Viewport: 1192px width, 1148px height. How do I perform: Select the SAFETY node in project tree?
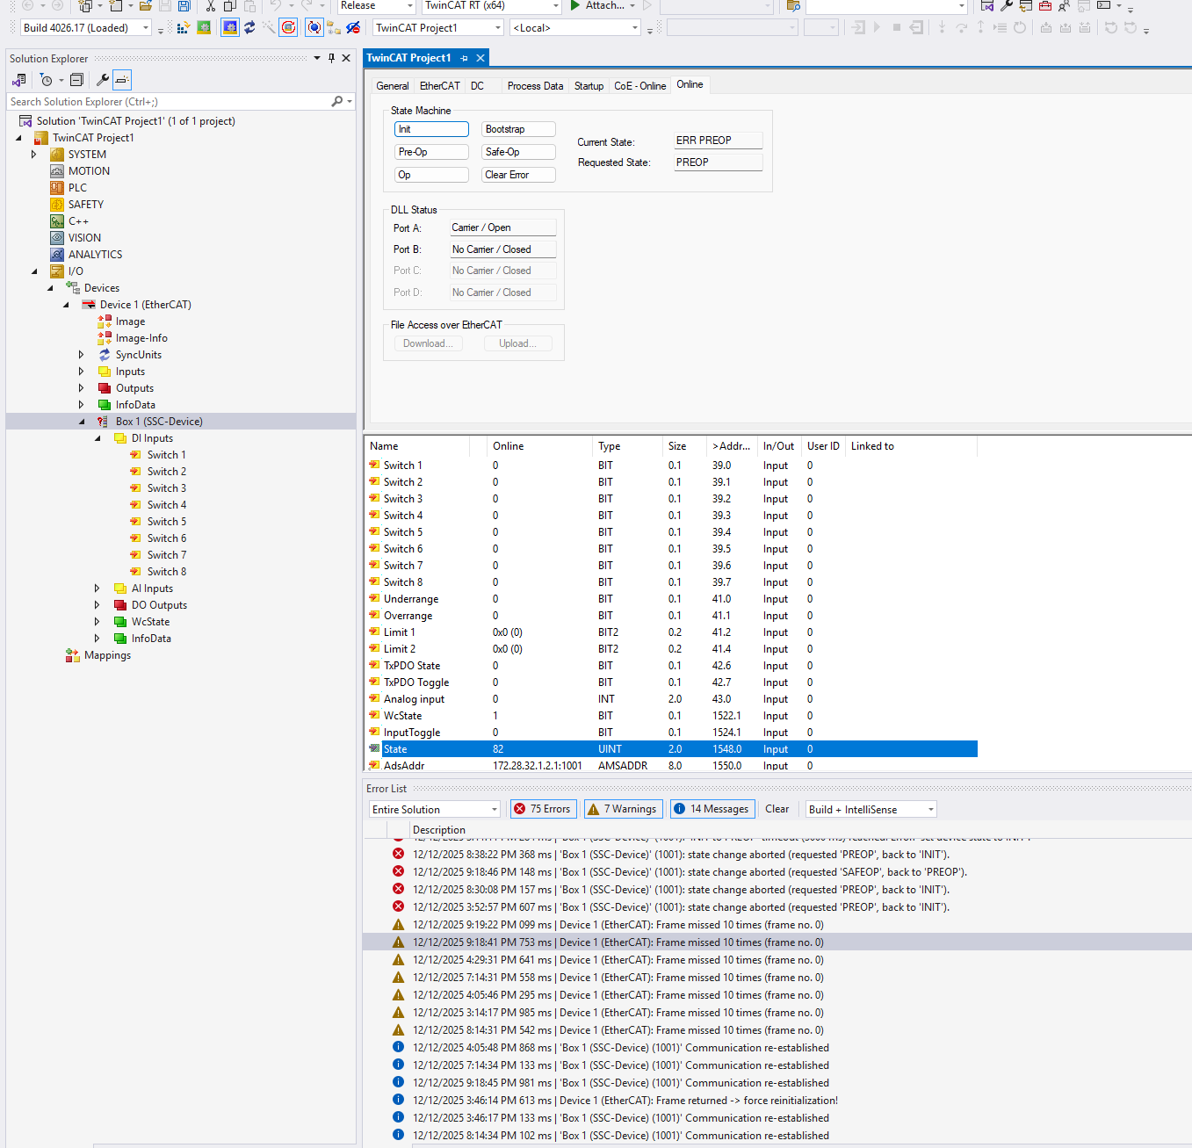coord(85,205)
